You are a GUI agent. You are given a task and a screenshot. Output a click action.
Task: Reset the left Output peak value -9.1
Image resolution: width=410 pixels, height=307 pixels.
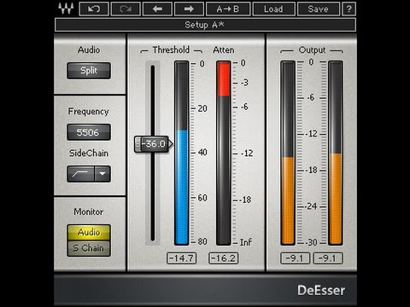296,258
